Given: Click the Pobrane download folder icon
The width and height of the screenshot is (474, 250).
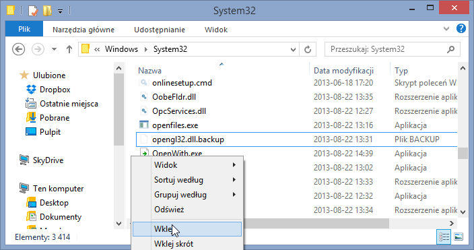Looking at the screenshot, I should click(31, 117).
